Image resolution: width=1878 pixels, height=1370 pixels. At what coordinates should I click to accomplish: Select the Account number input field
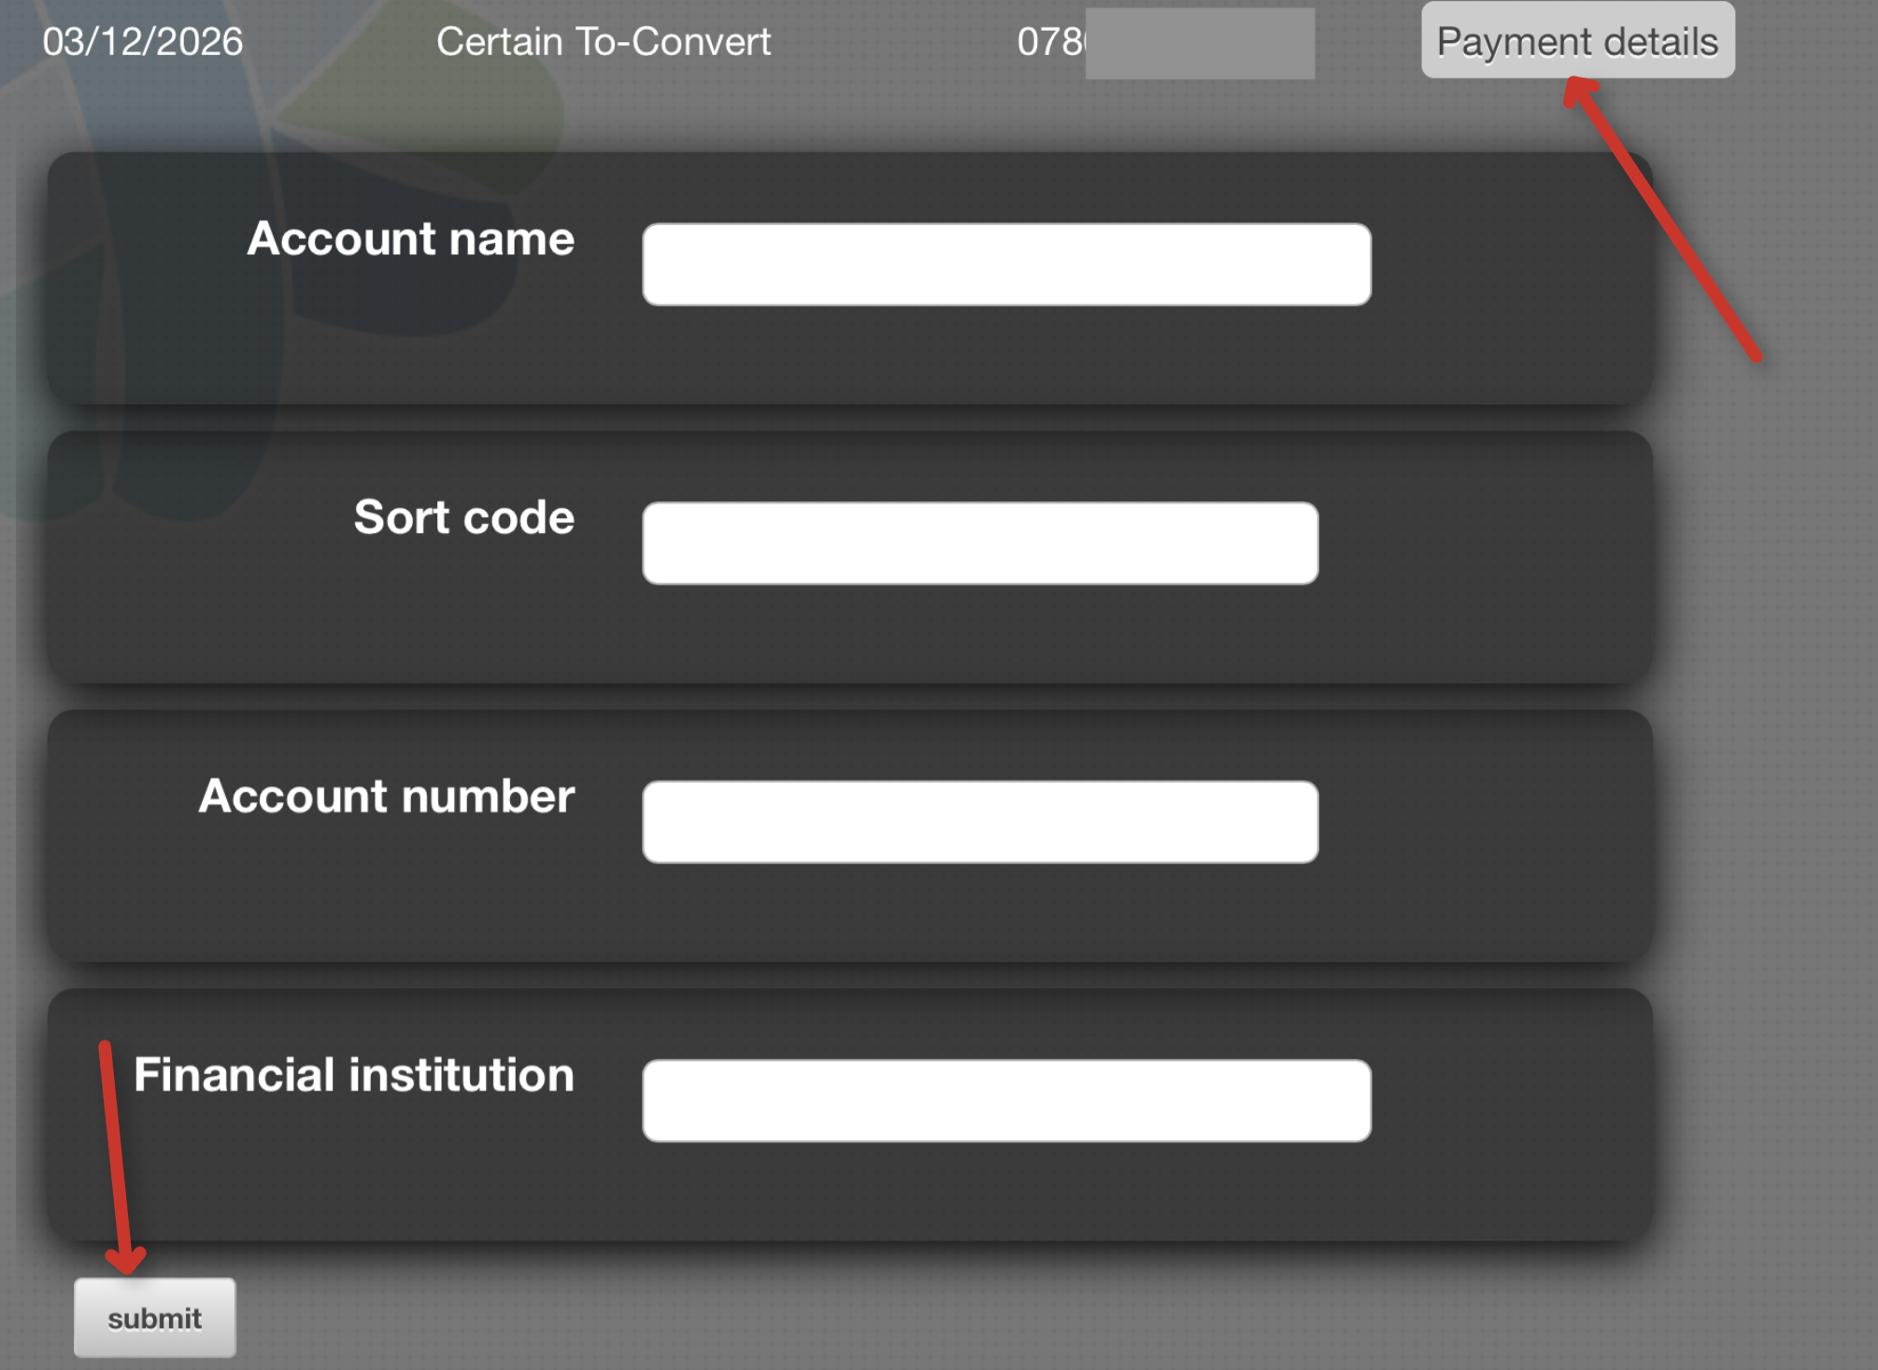[x=979, y=820]
